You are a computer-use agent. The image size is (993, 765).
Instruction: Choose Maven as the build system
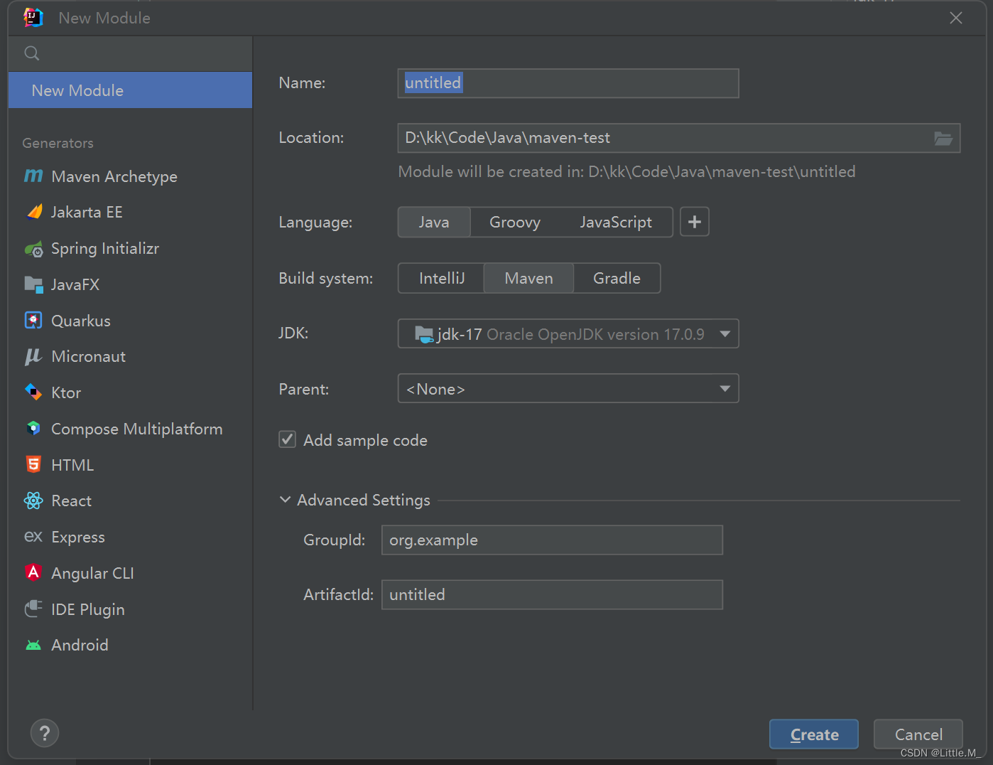(x=528, y=278)
